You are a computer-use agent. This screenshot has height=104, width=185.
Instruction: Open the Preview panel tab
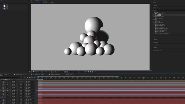click(x=155, y=5)
